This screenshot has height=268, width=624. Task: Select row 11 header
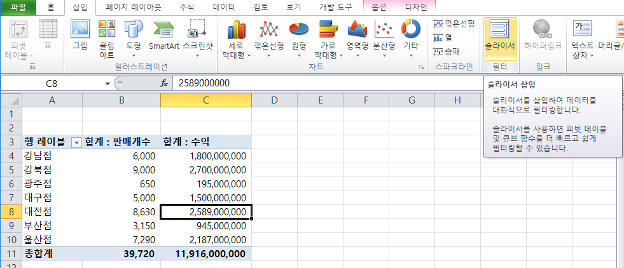coord(11,253)
